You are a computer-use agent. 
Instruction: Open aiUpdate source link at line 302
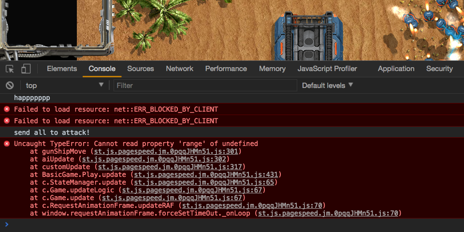[x=154, y=159]
